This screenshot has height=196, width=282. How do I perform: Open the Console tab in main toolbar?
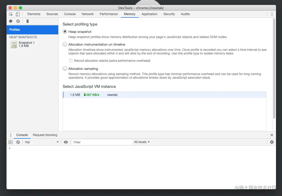[x=70, y=14]
